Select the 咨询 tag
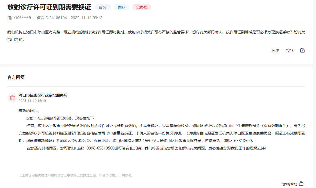 (102, 7)
